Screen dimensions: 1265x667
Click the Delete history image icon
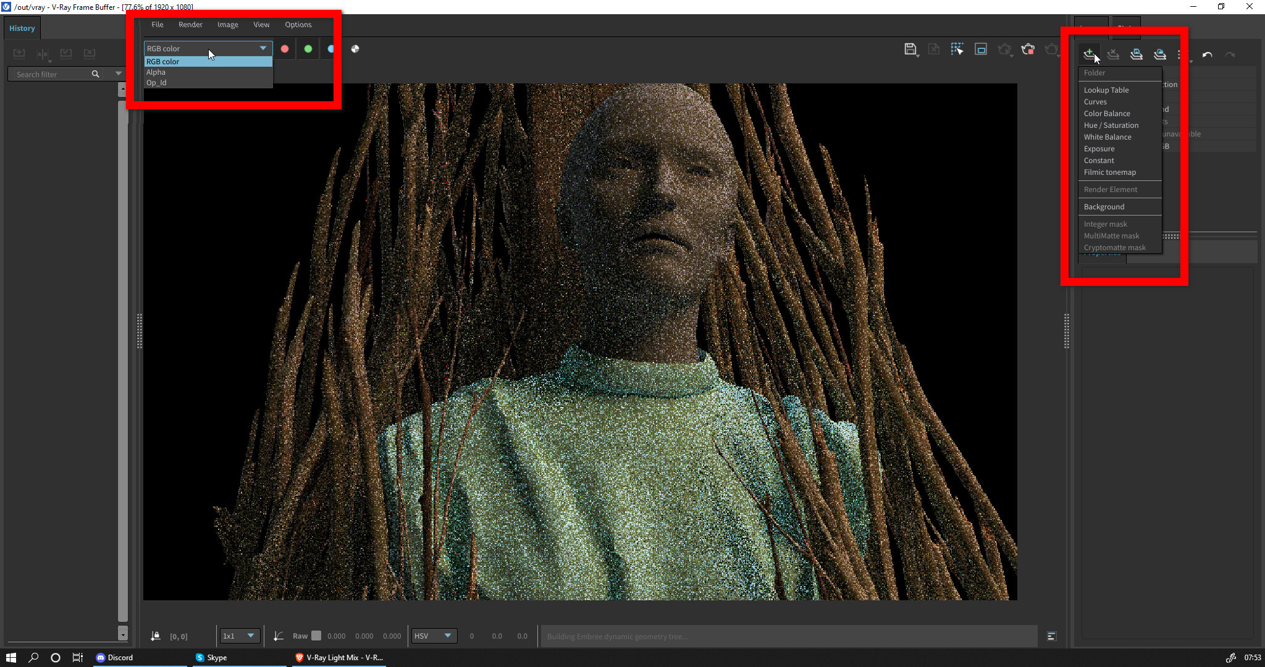tap(90, 54)
